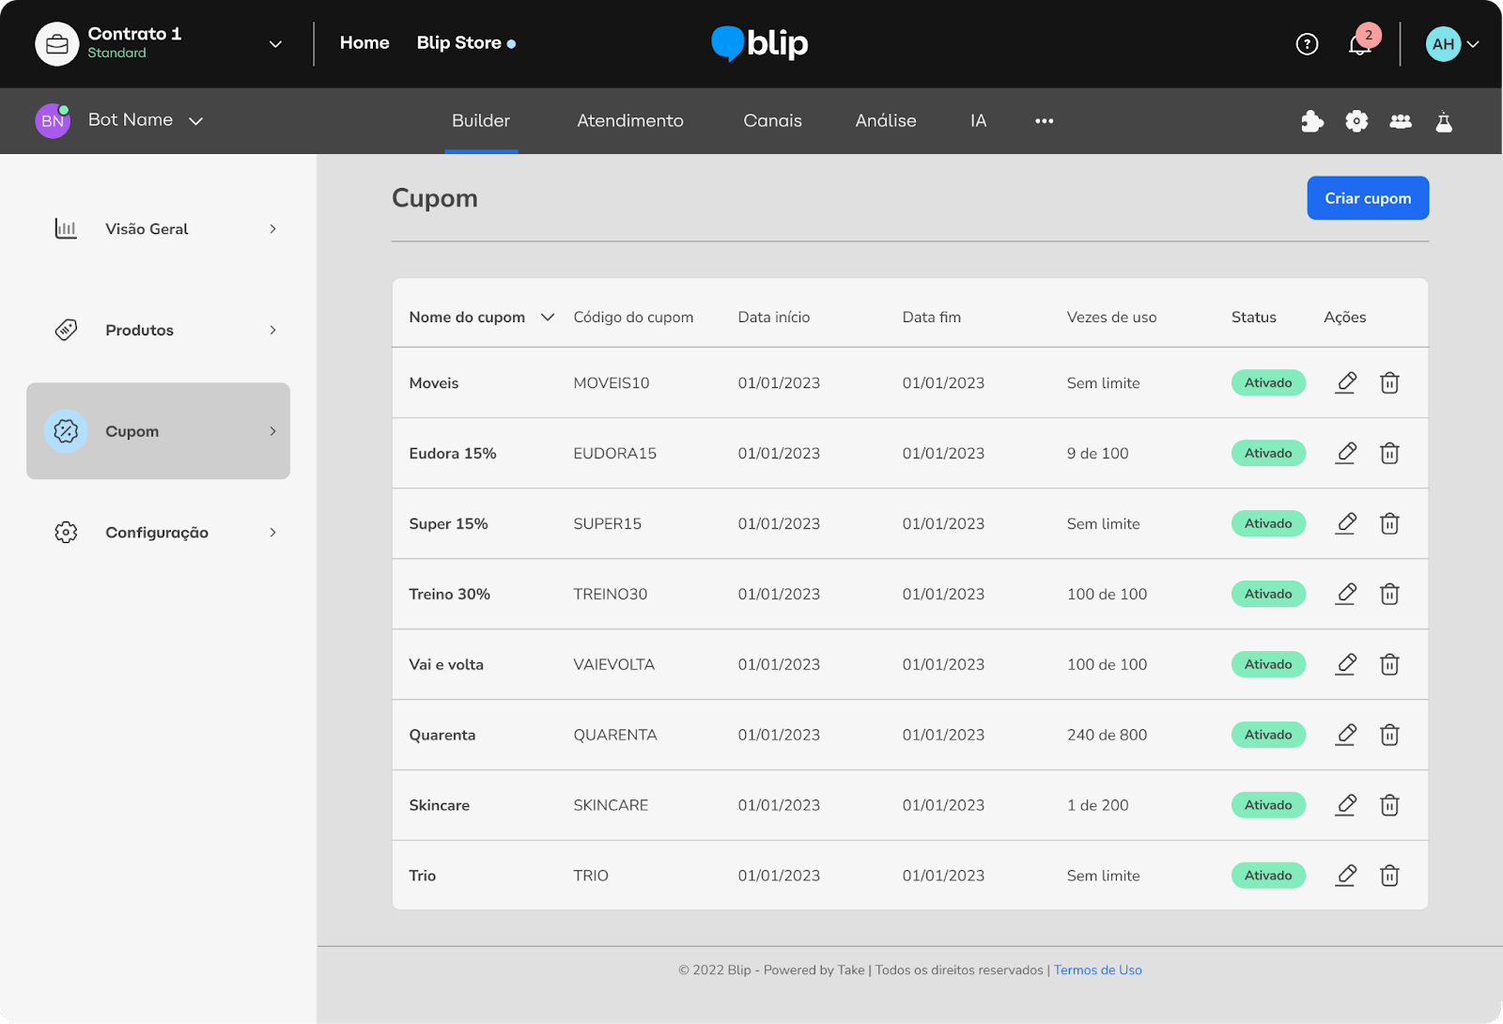Expand the Contrato 1 dropdown
The image size is (1503, 1024).
[x=275, y=44]
